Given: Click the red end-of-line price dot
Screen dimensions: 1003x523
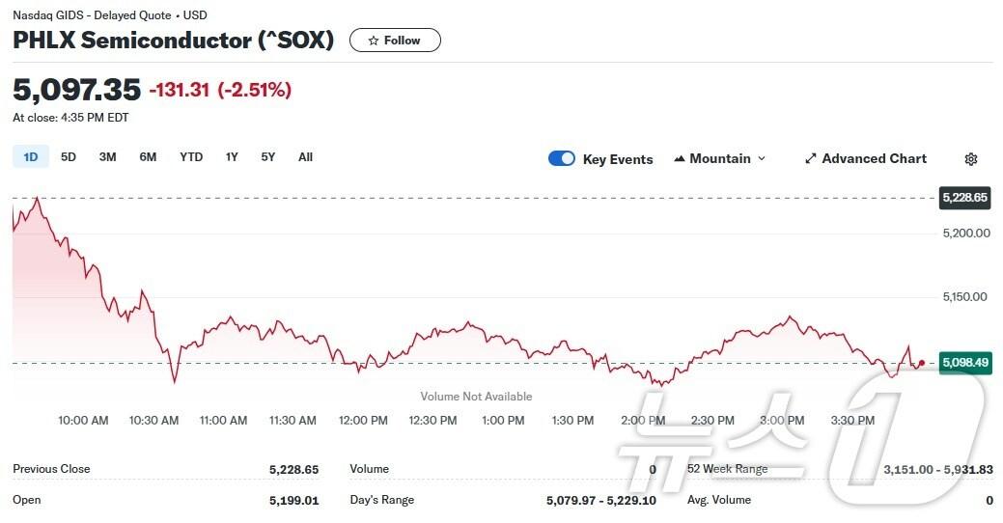Looking at the screenshot, I should coord(922,363).
